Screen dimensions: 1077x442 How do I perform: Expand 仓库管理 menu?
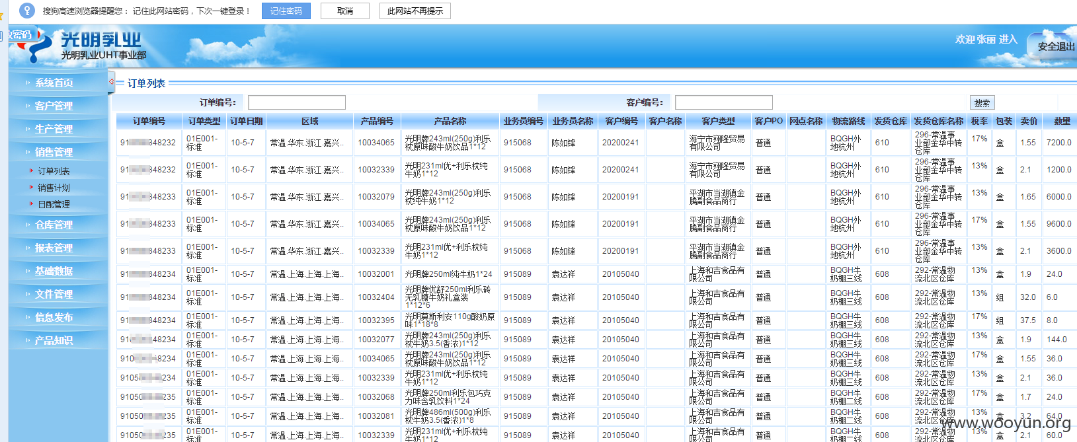54,225
